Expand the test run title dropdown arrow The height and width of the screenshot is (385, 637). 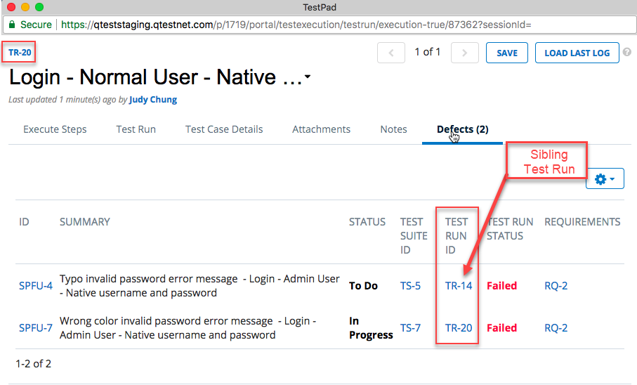pos(308,77)
